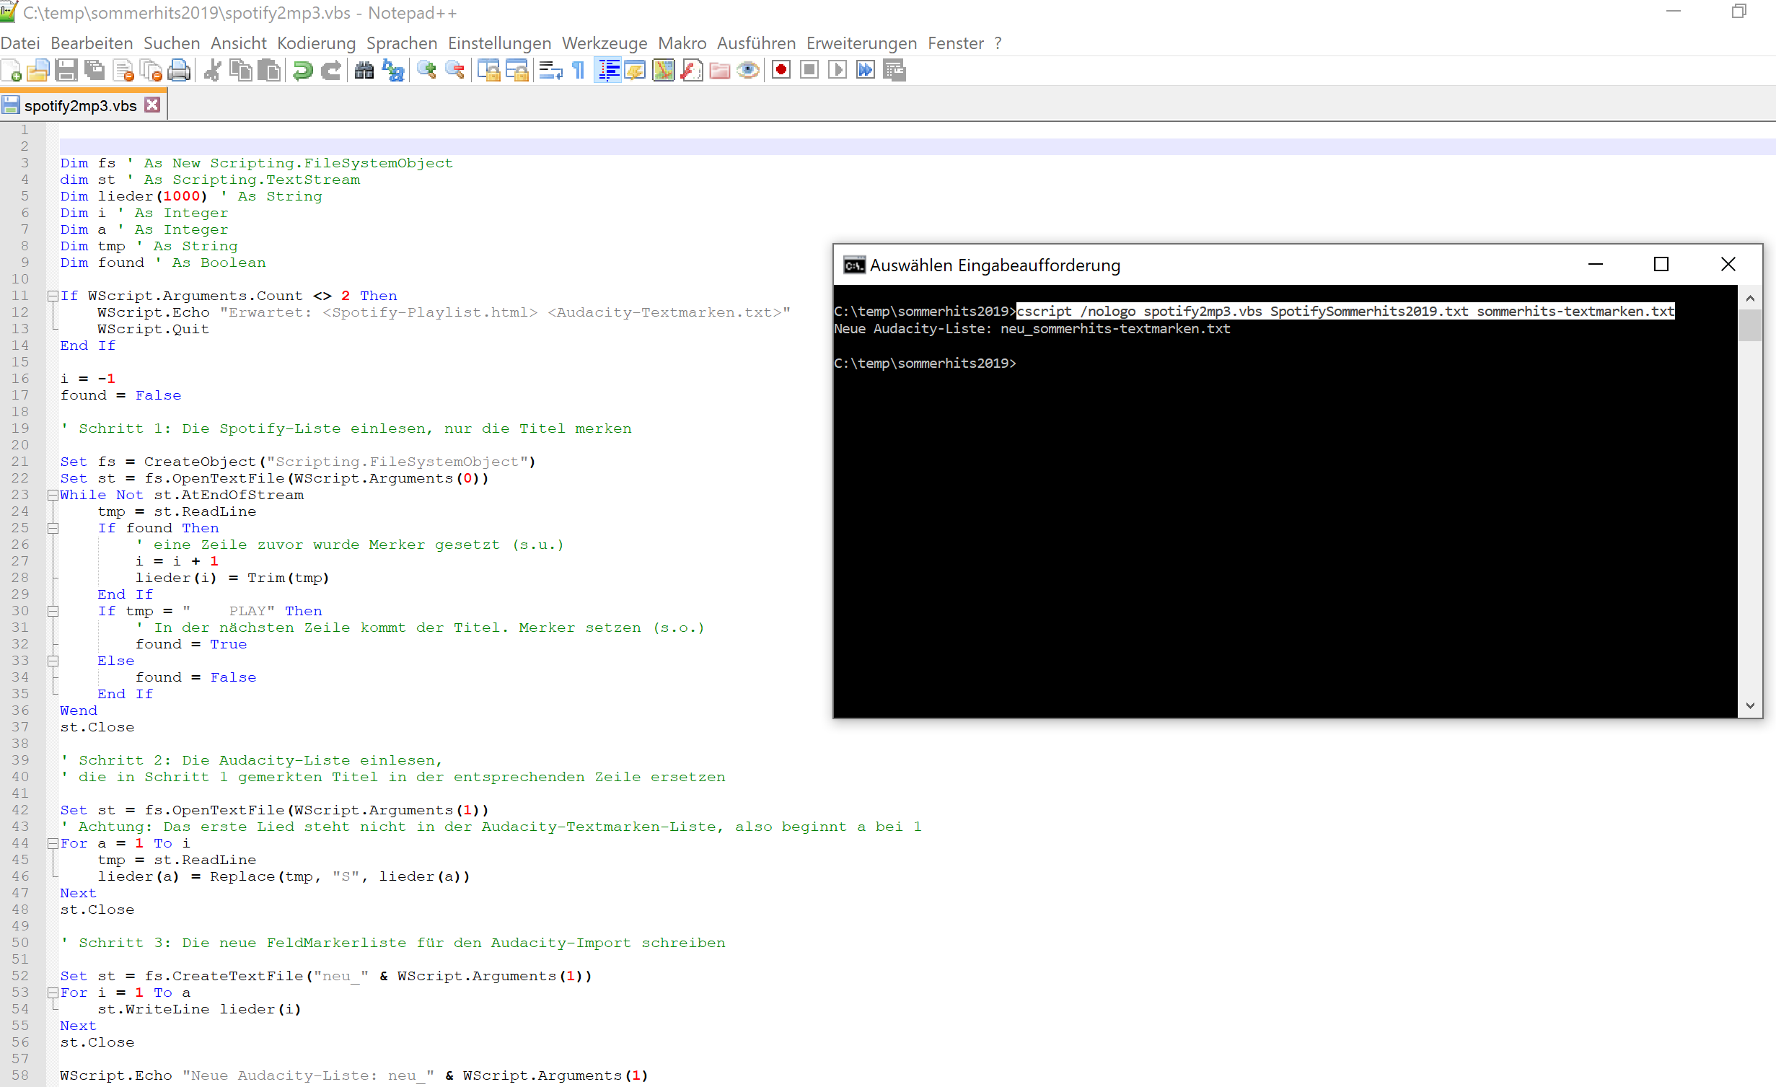Image resolution: width=1776 pixels, height=1087 pixels.
Task: Minimize the Eingabeaufforderung window
Action: coord(1596,265)
